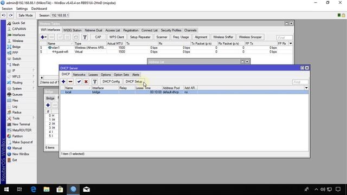Toggle Safe Mode
Screen dimensions: 347x195
25,15
